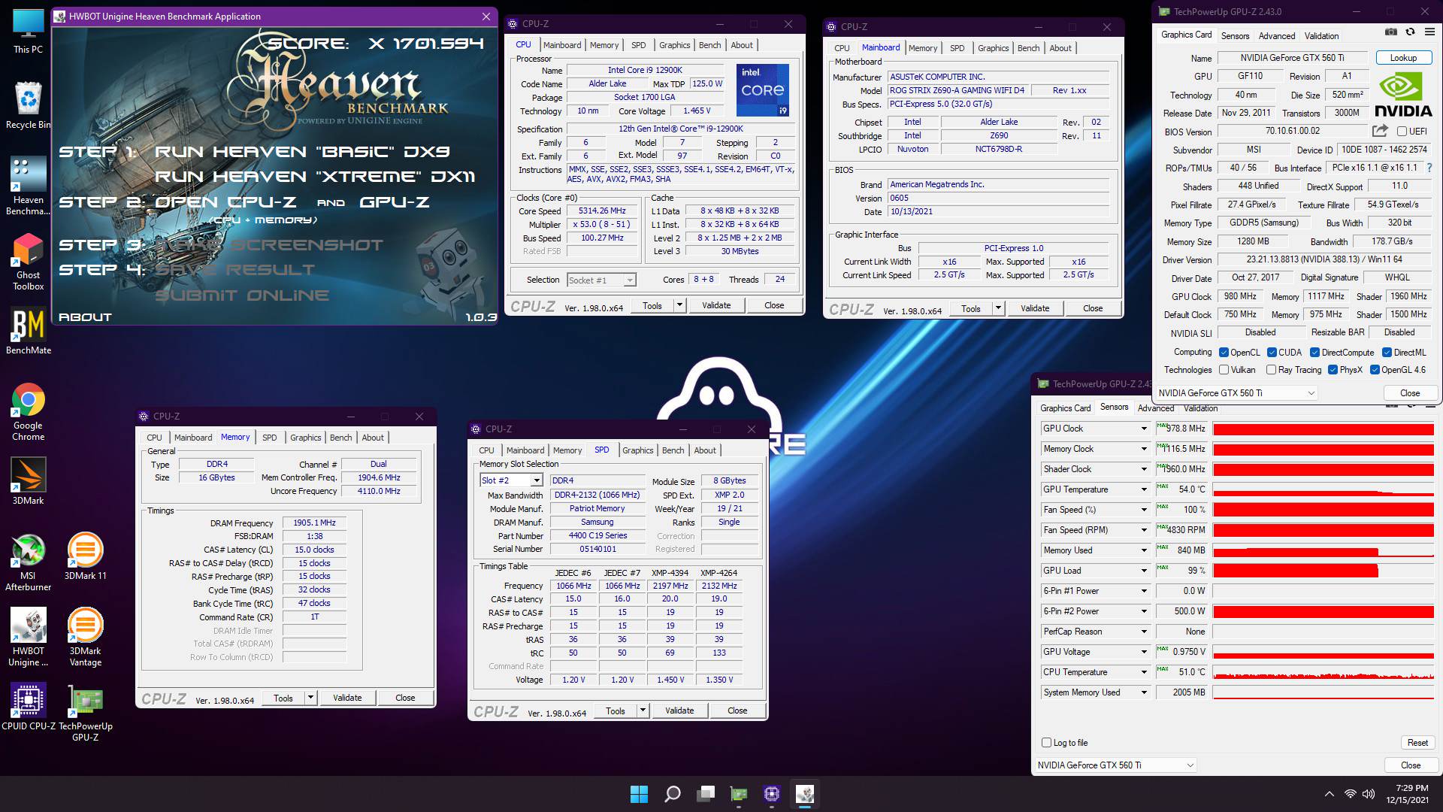Expand the GPU Temperature sensor dropdown

pos(1144,489)
